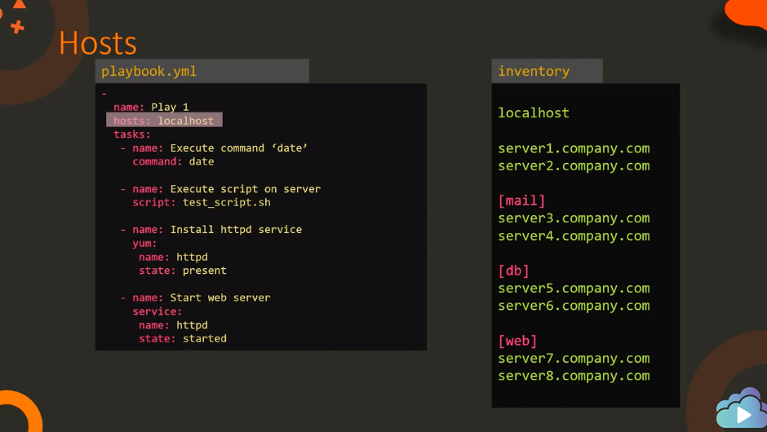Click 'localhost' in the inventory
This screenshot has height=432, width=767.
pyautogui.click(x=534, y=112)
